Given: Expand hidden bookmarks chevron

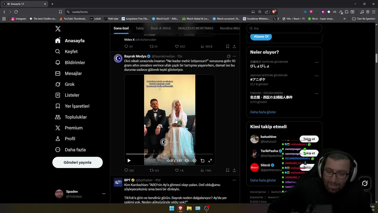Looking at the screenshot, I should click(344, 19).
